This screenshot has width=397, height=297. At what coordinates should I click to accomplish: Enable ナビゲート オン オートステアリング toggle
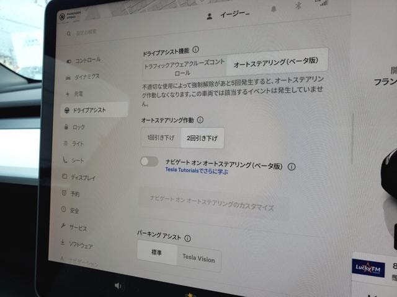149,161
